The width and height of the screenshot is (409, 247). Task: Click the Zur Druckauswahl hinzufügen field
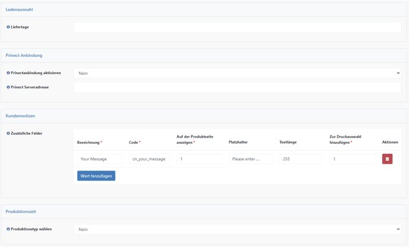353,159
